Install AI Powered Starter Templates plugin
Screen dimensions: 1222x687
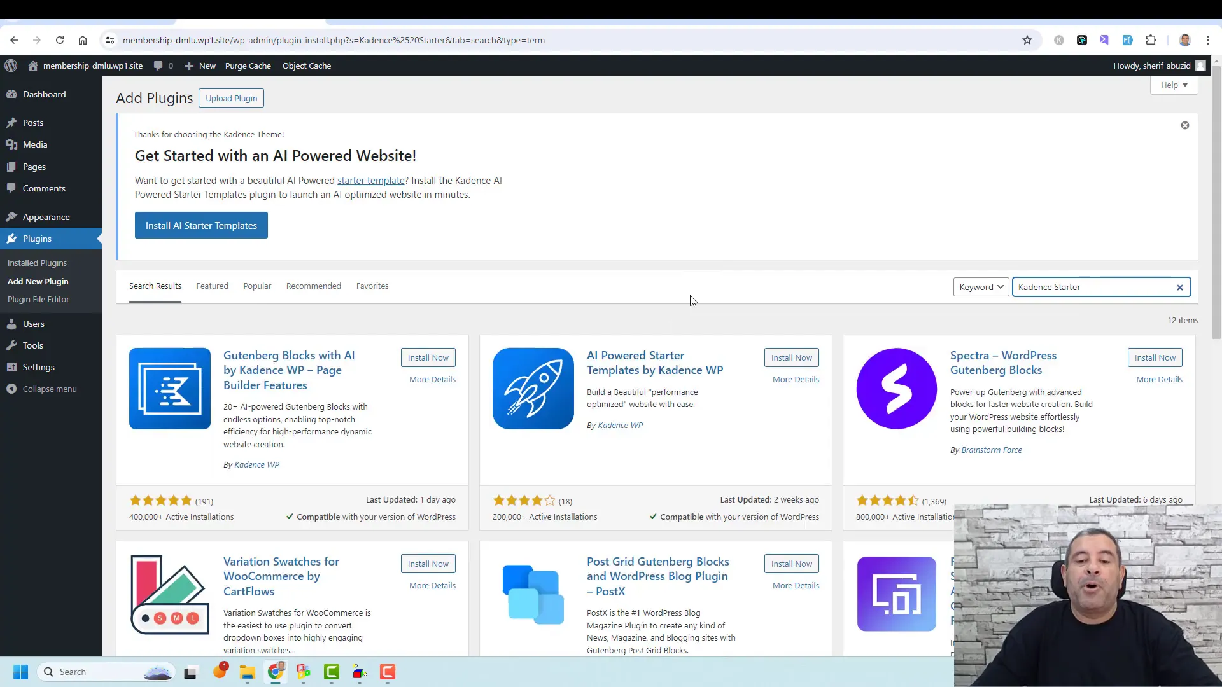click(x=792, y=358)
